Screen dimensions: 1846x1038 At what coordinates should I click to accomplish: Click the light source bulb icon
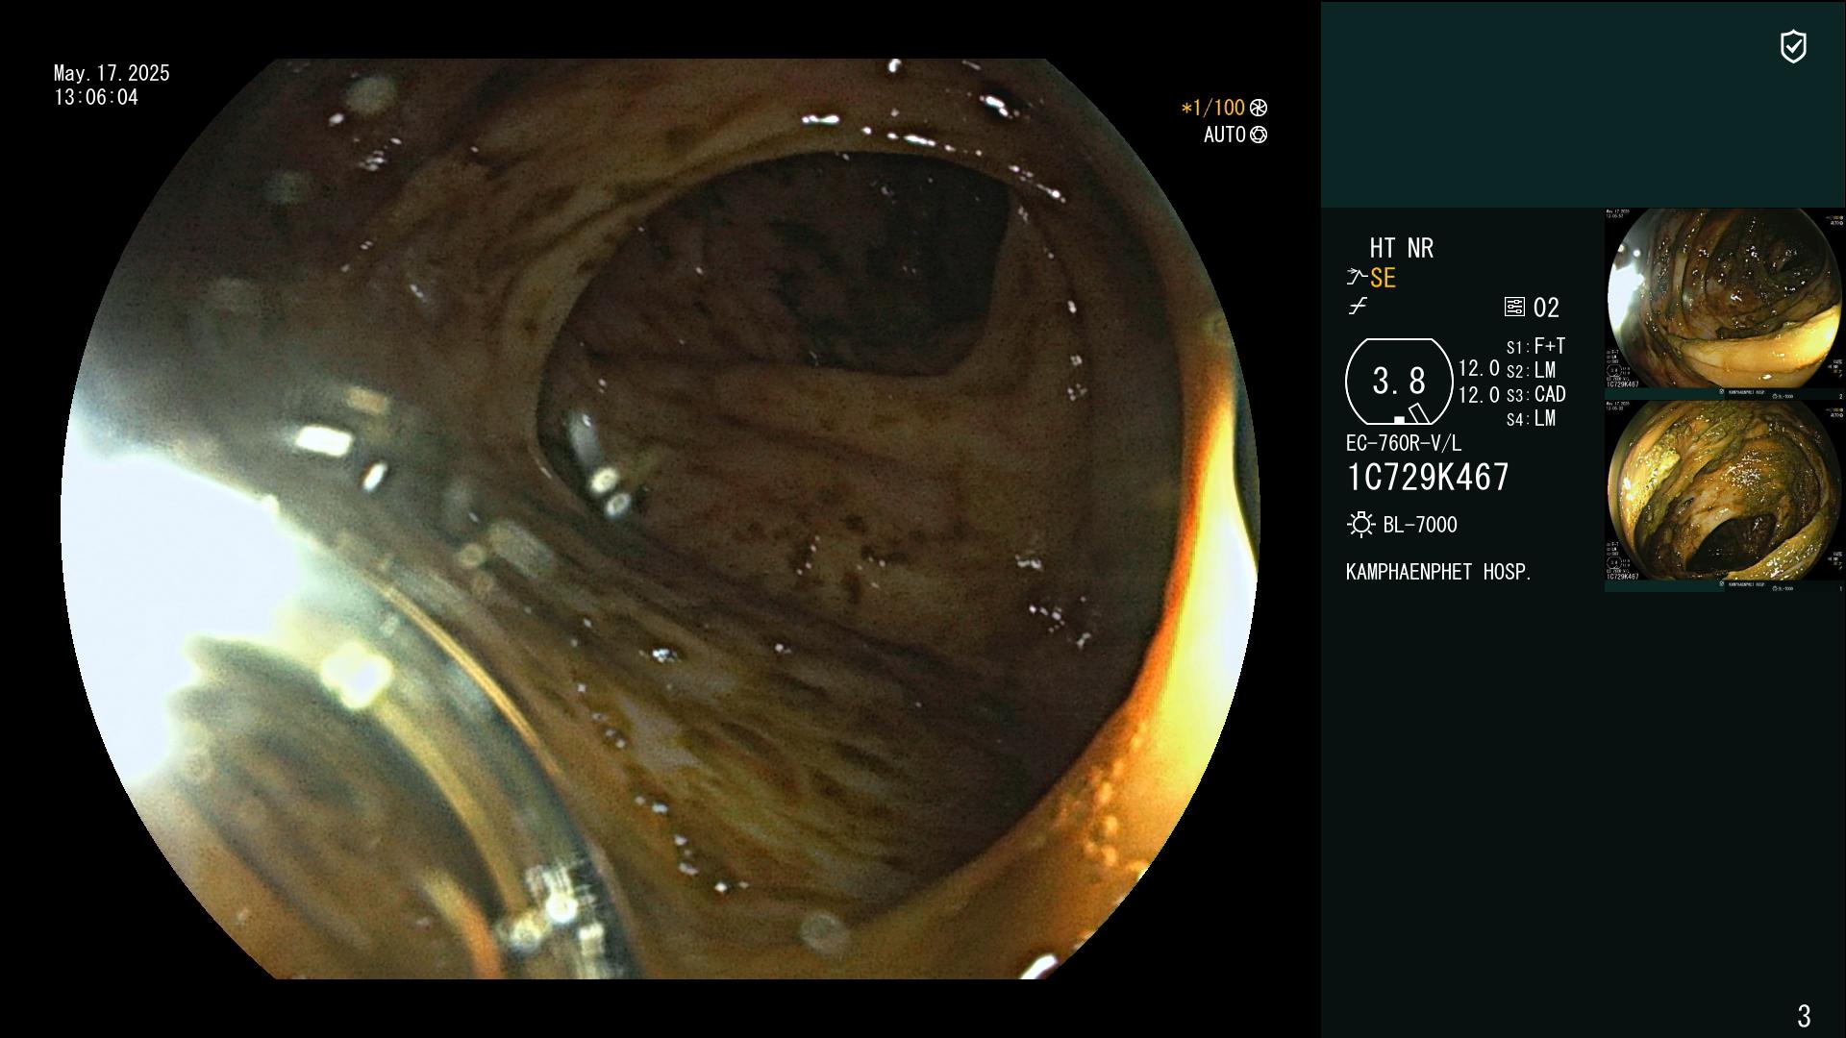tap(1360, 525)
